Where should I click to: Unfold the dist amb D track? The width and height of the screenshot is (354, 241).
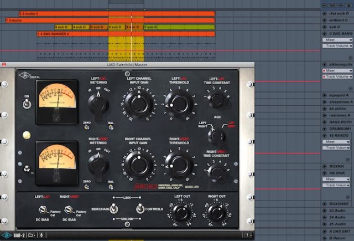(x=324, y=13)
